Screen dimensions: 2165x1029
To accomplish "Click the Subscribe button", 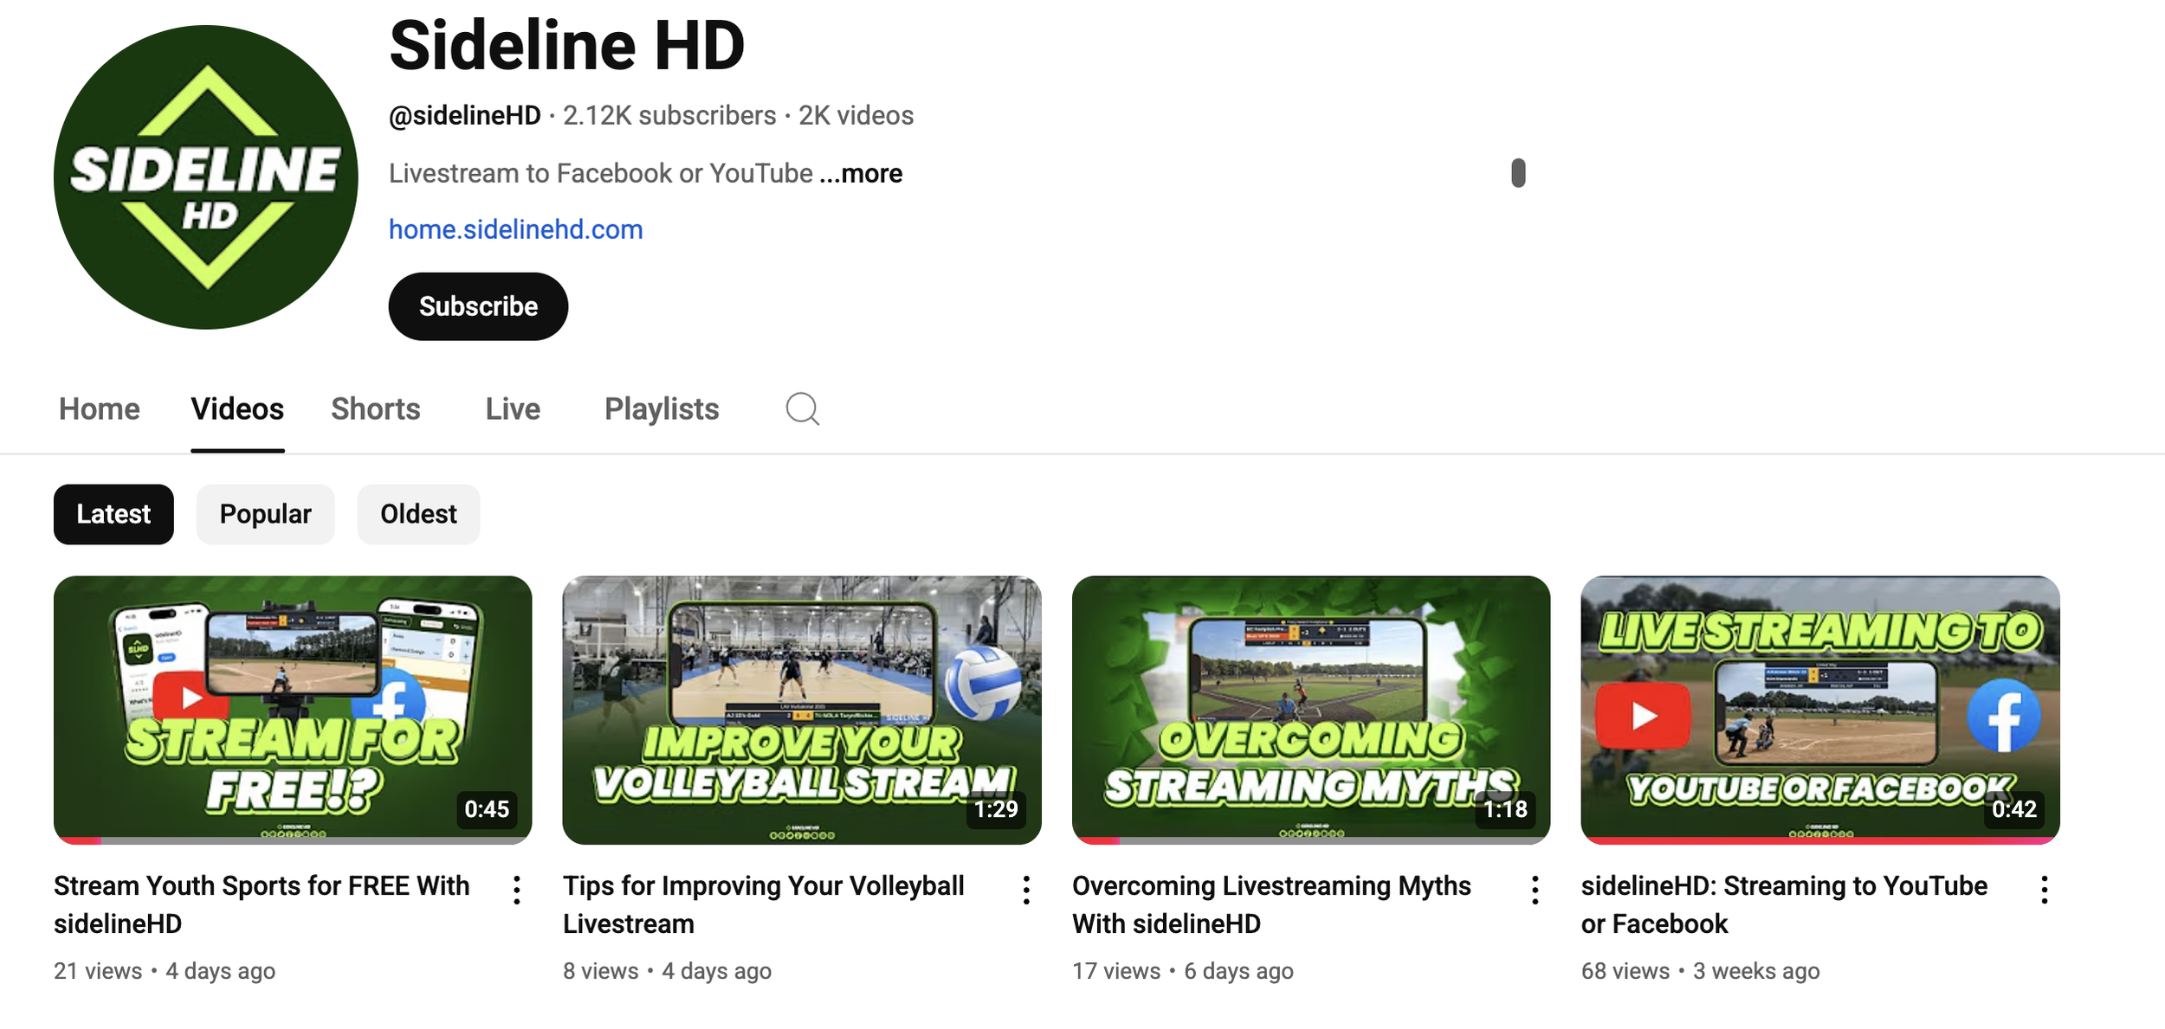I will point(478,306).
